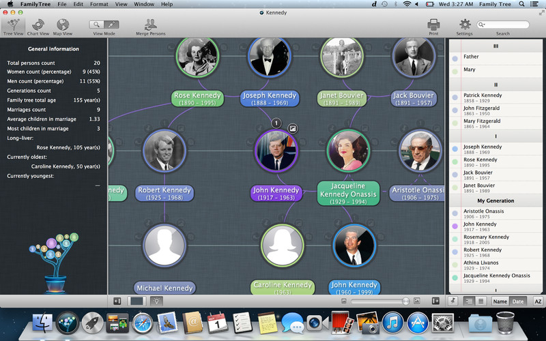
Task: Sort persons list by Name
Action: pos(500,301)
